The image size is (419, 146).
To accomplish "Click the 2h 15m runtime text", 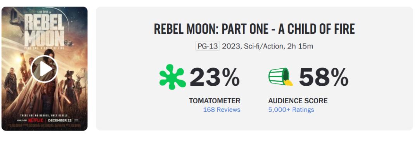I will click(x=300, y=46).
